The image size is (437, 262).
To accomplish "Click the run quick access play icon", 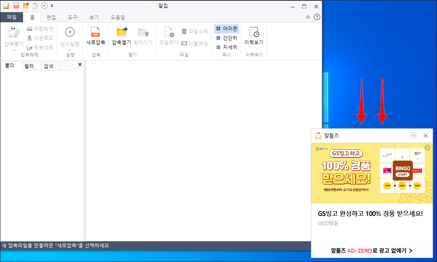I will coord(44,6).
